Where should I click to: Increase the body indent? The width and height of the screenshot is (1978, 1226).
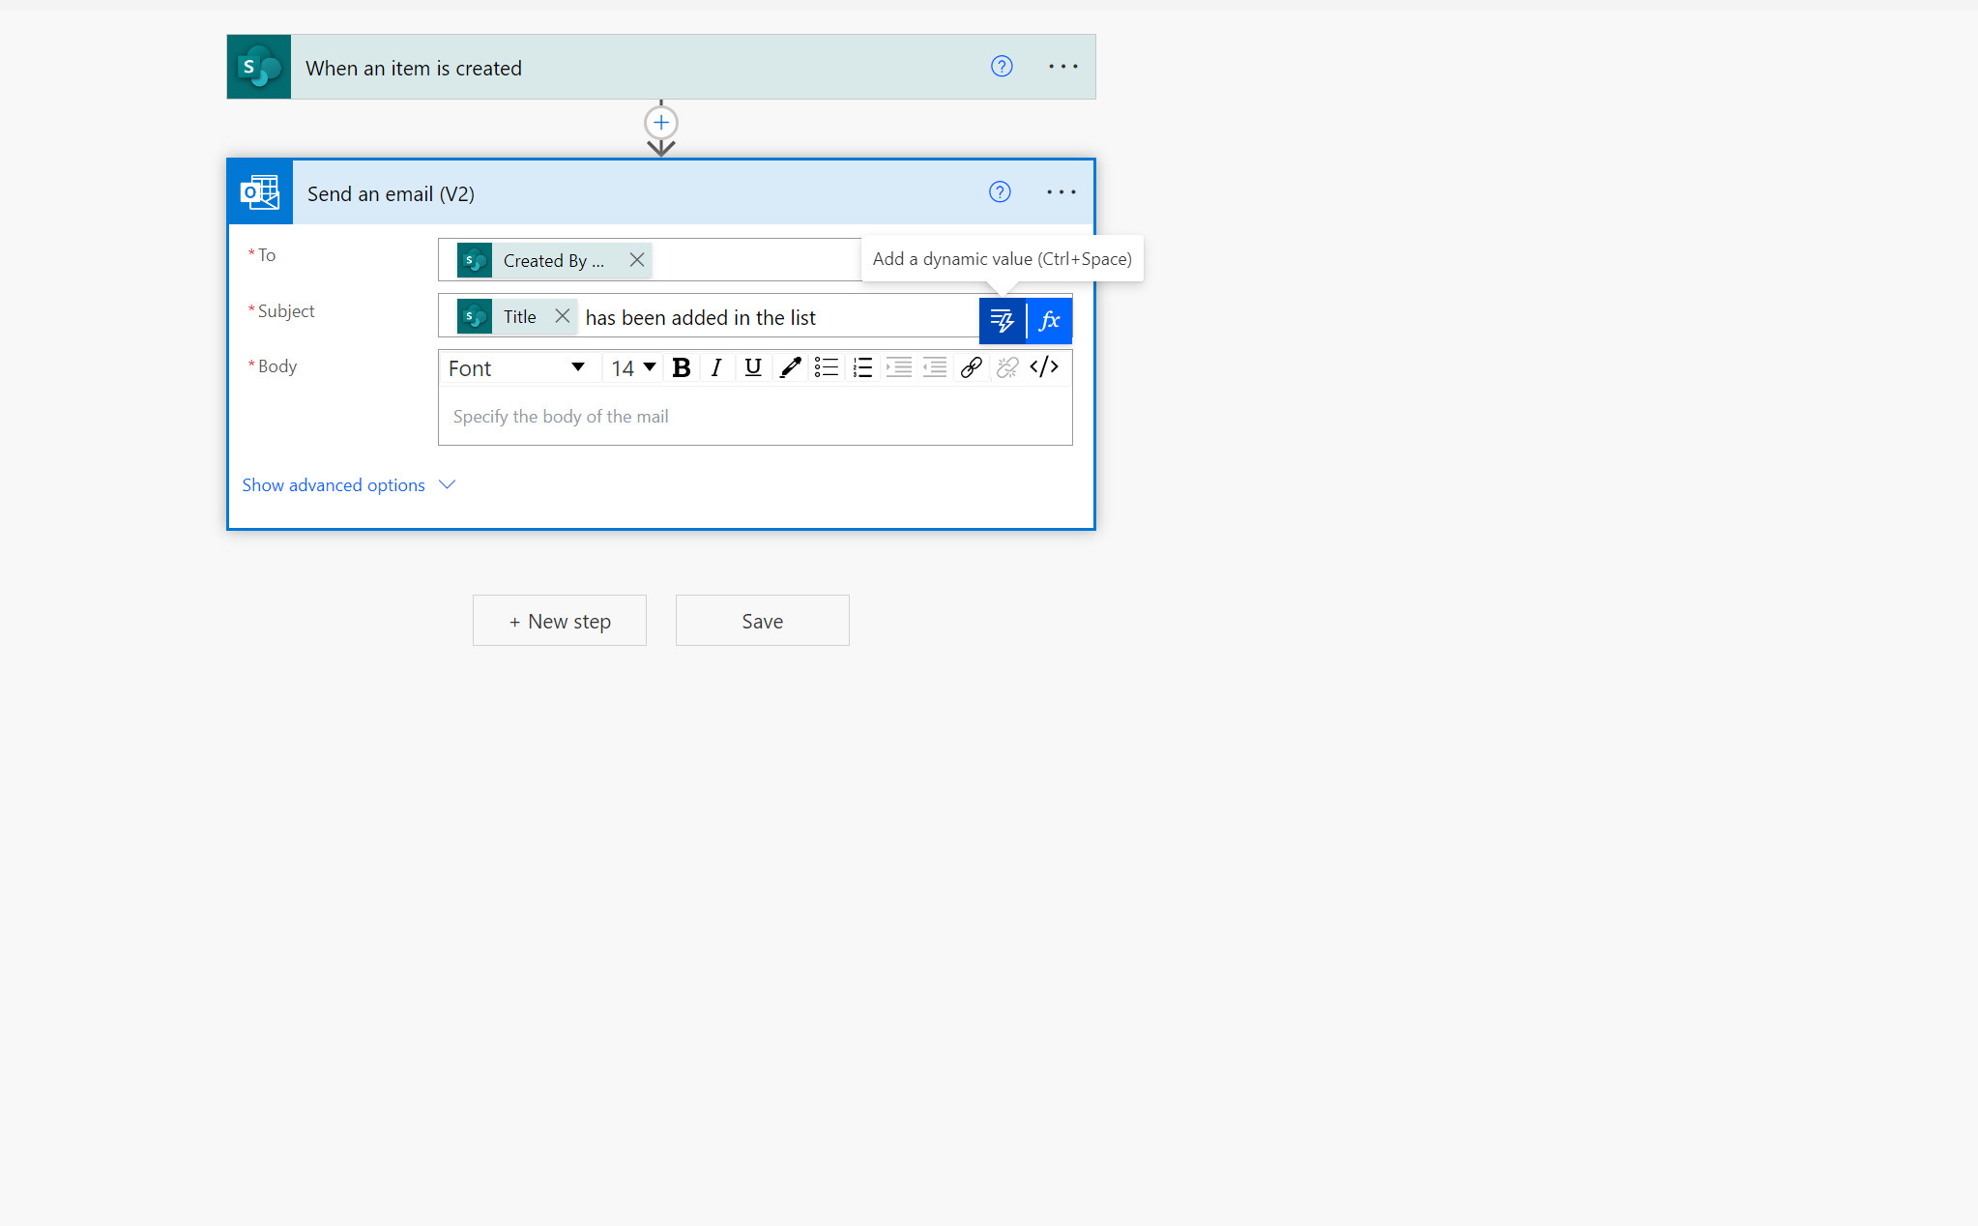coord(898,368)
